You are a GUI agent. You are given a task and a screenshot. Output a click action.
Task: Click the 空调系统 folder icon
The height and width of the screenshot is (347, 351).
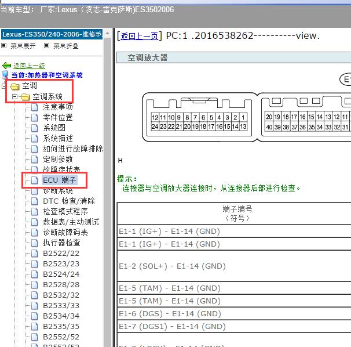25,97
